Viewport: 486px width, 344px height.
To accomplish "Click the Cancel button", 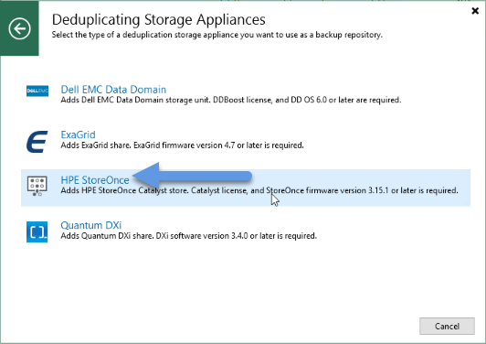I will pyautogui.click(x=447, y=326).
